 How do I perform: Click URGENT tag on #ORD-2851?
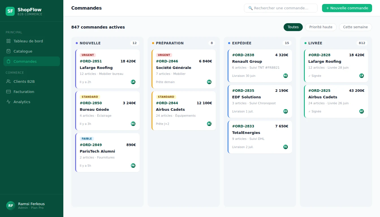pyautogui.click(x=88, y=55)
